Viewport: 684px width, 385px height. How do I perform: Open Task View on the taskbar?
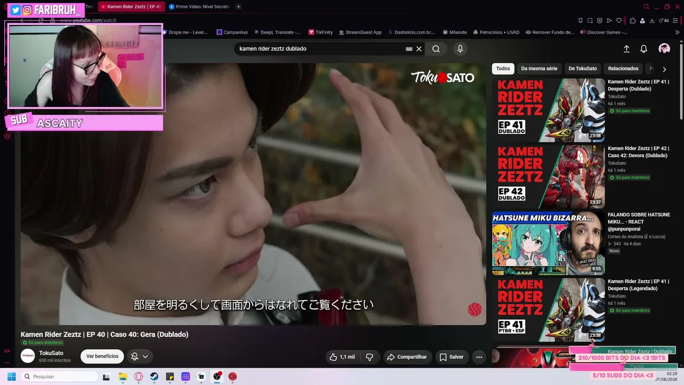click(x=106, y=376)
